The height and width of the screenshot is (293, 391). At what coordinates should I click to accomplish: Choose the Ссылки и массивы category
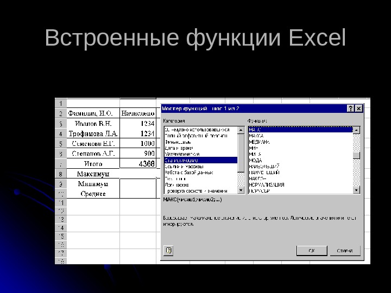[x=201, y=167]
